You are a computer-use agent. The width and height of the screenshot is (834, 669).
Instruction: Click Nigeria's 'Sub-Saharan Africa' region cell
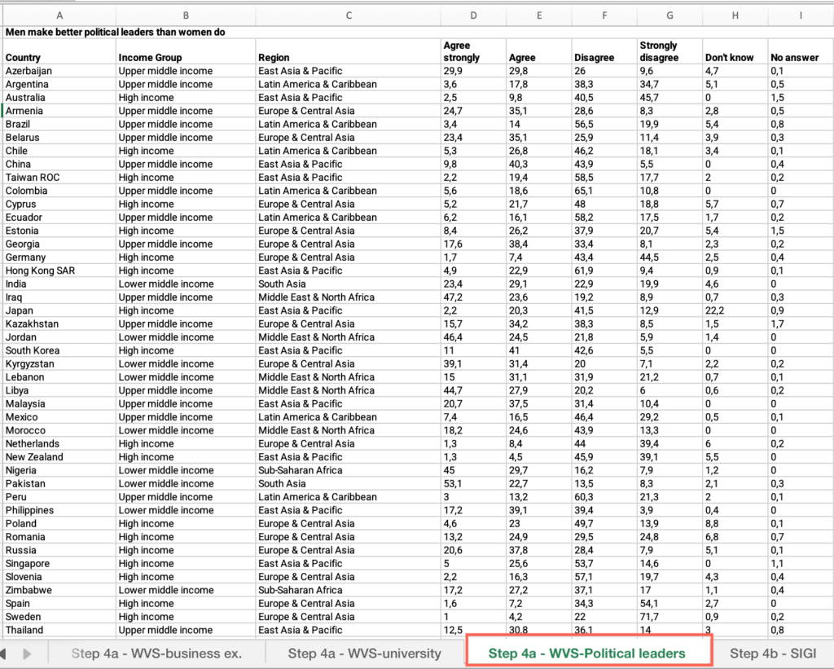[349, 470]
